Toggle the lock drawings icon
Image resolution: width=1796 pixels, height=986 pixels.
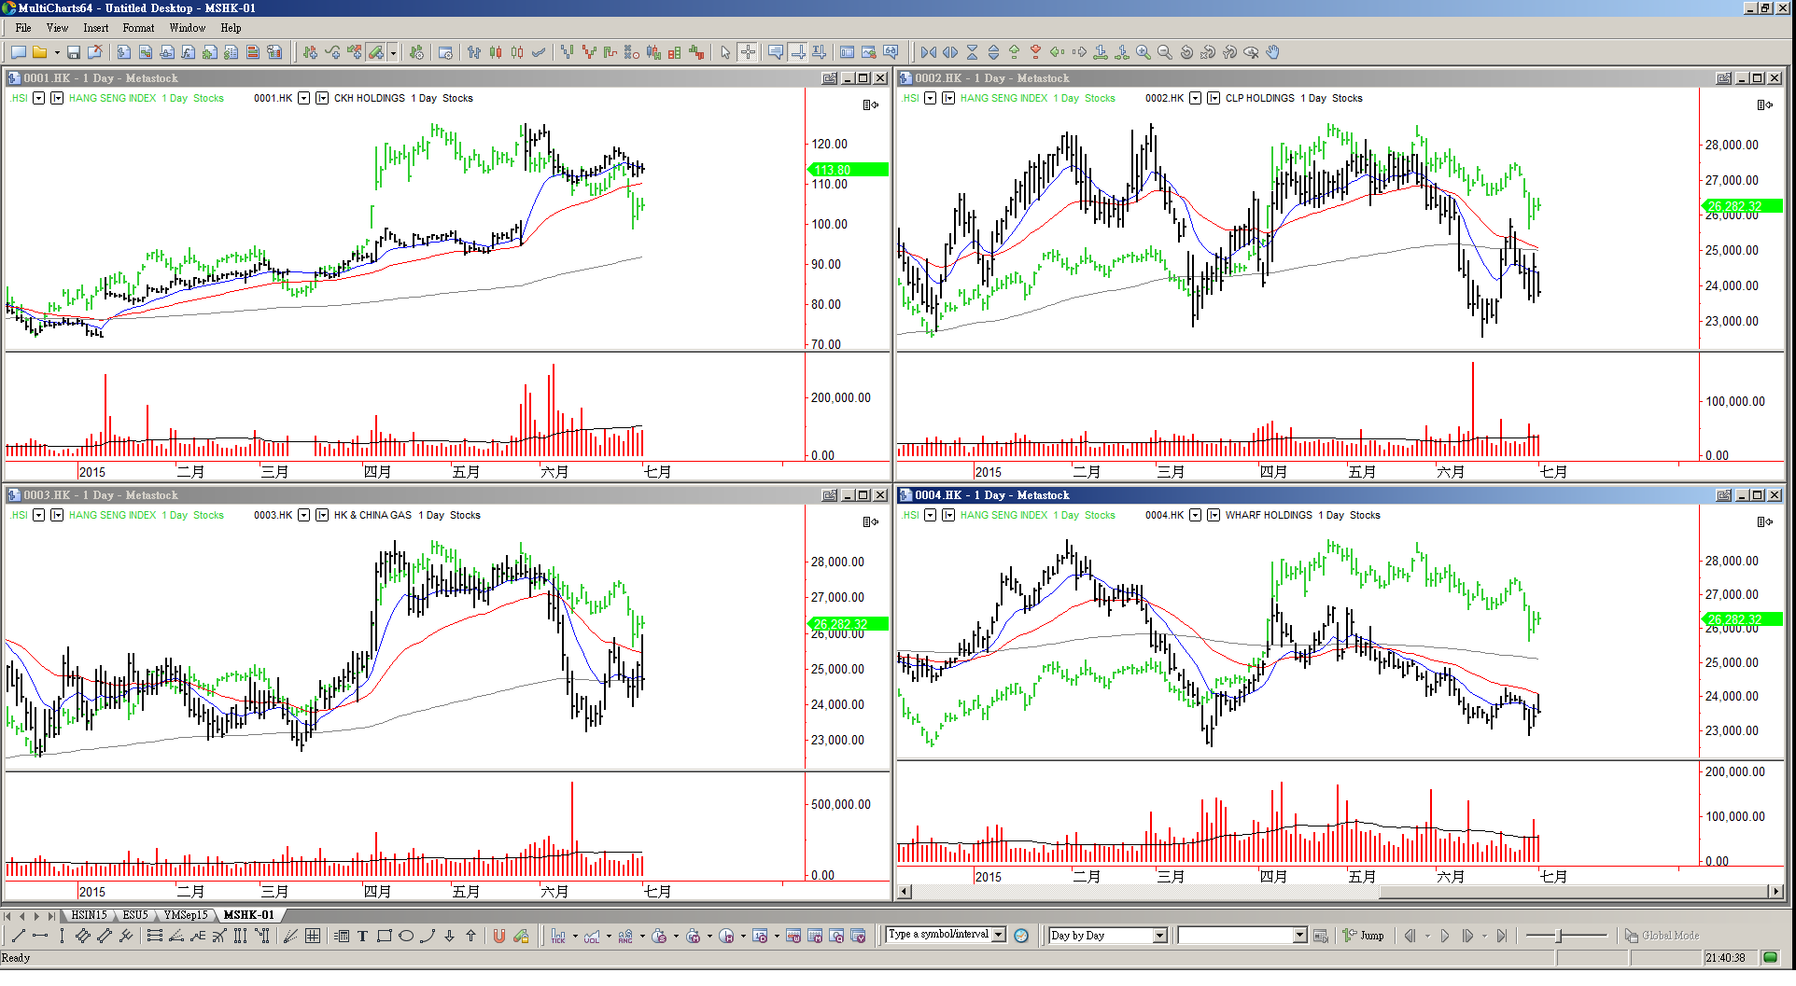click(521, 936)
